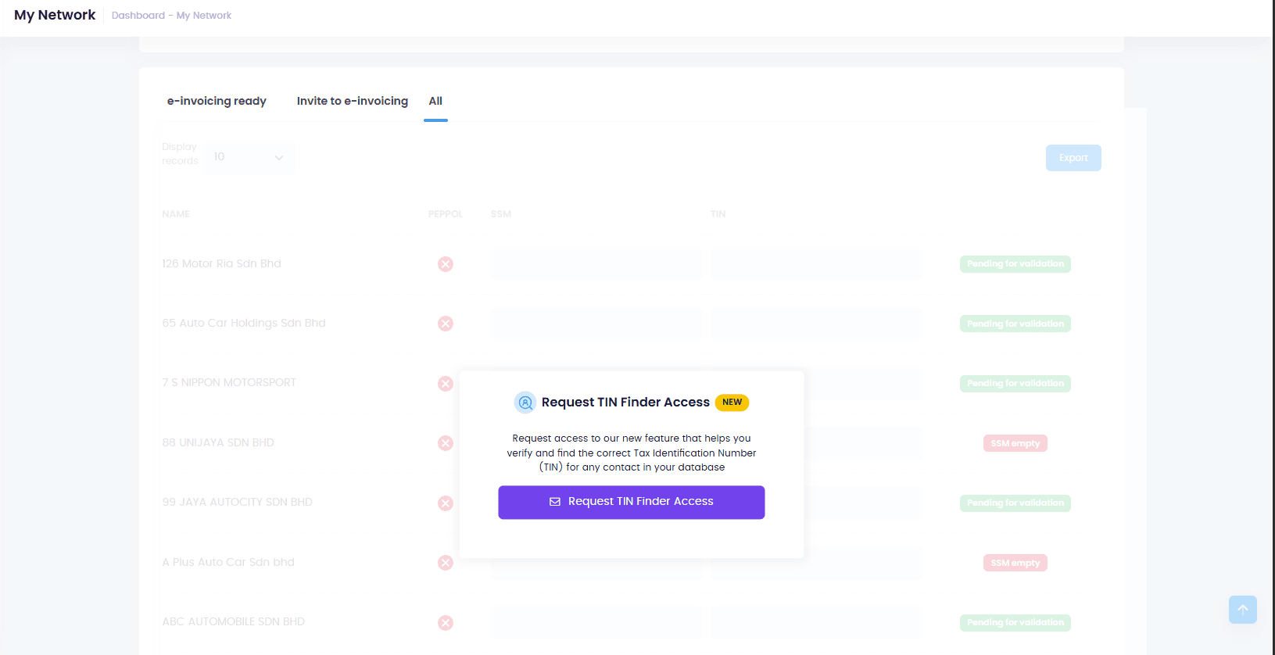Screen dimensions: 1275x655
Task: Click PEPPOL red X icon for 65 Auto Car Holdings
Action: 446,324
